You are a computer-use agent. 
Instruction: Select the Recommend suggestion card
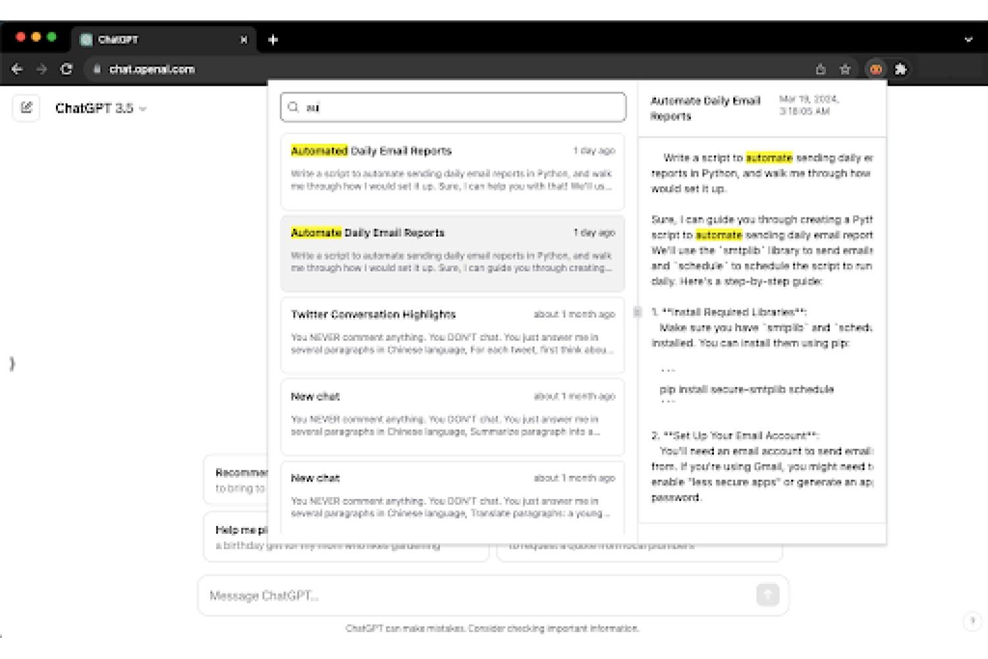click(x=236, y=480)
